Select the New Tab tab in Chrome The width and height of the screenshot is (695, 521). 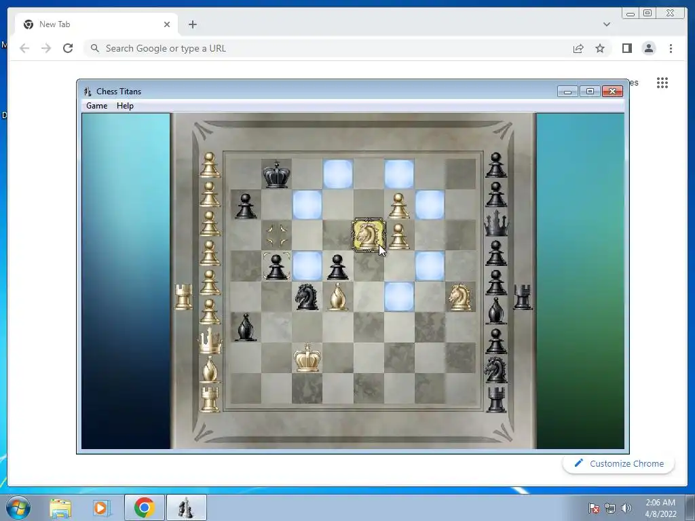pyautogui.click(x=96, y=24)
